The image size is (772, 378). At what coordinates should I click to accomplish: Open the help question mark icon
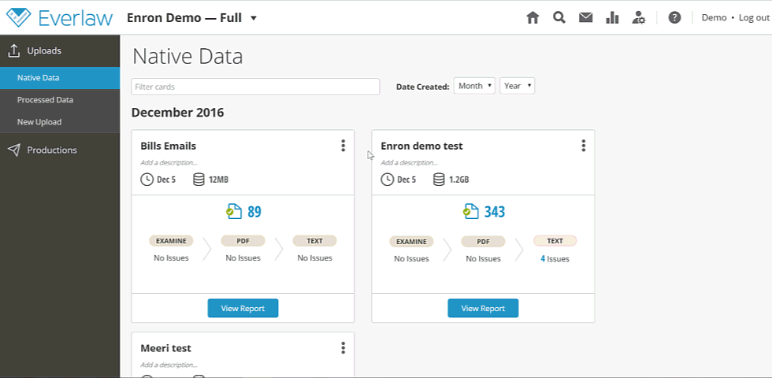tap(674, 17)
